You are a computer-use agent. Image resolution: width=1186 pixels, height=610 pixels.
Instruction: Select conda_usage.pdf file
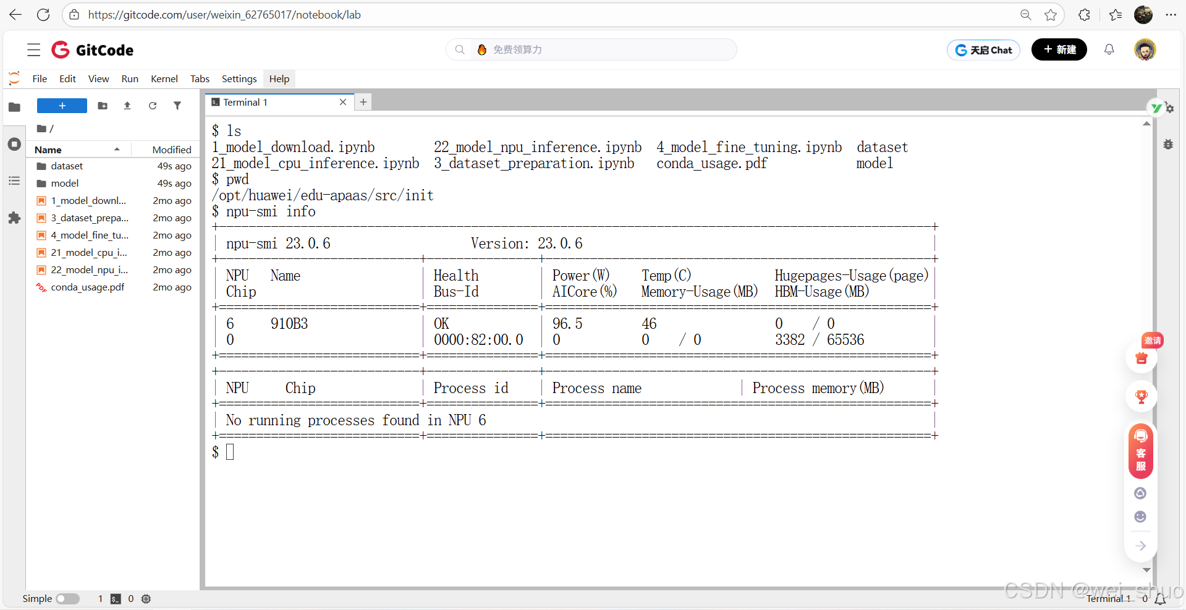point(114,287)
